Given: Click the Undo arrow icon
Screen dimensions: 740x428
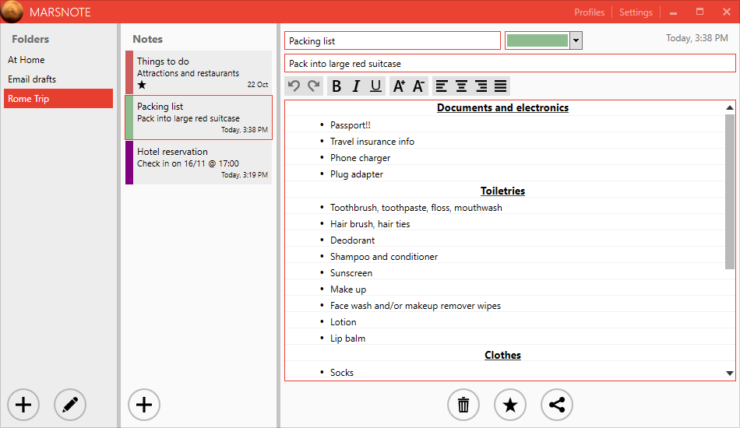Looking at the screenshot, I should tap(294, 86).
